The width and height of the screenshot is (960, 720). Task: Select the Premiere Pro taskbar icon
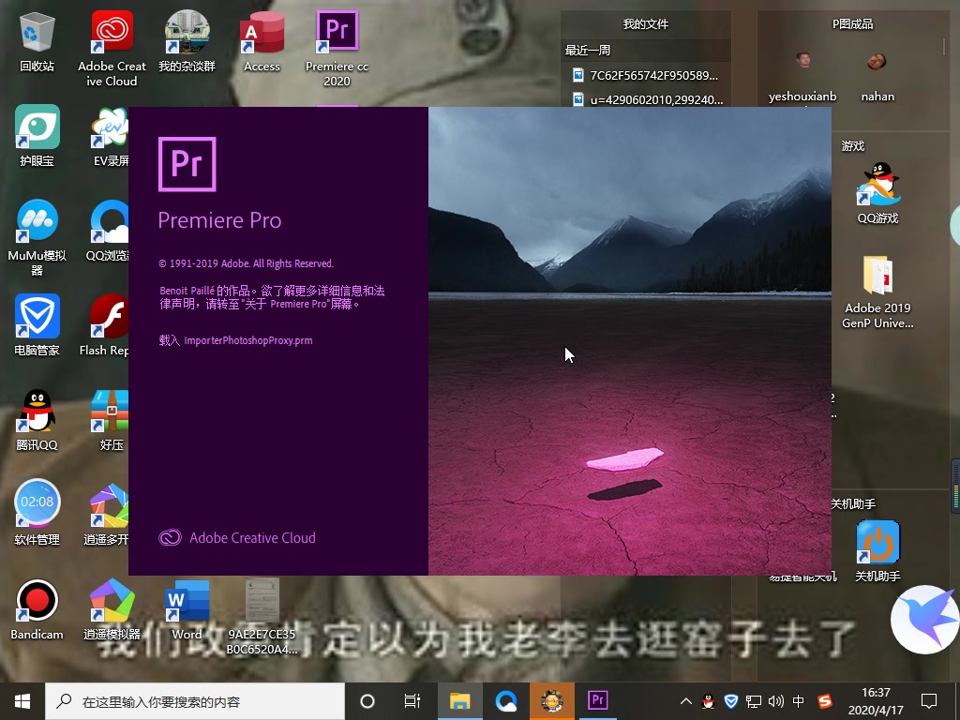point(597,700)
